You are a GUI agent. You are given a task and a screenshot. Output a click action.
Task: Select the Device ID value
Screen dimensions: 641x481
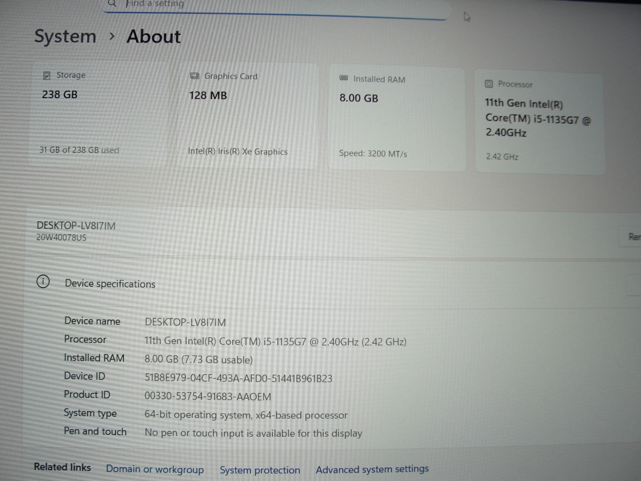(x=238, y=378)
